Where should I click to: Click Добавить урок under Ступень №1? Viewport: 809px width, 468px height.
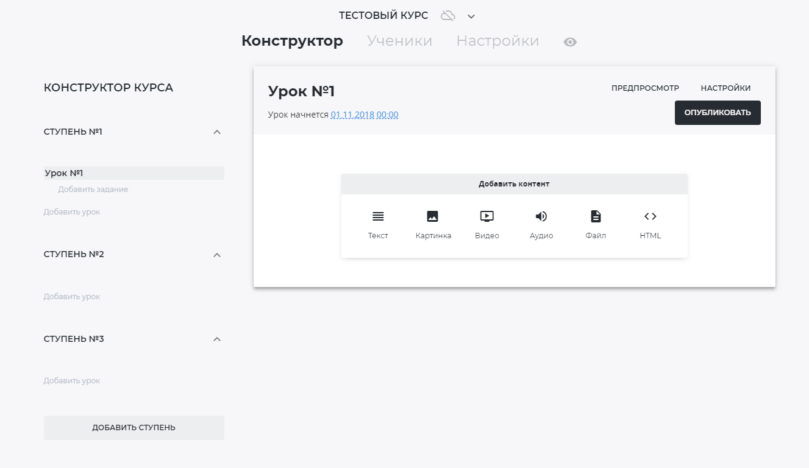pos(72,212)
